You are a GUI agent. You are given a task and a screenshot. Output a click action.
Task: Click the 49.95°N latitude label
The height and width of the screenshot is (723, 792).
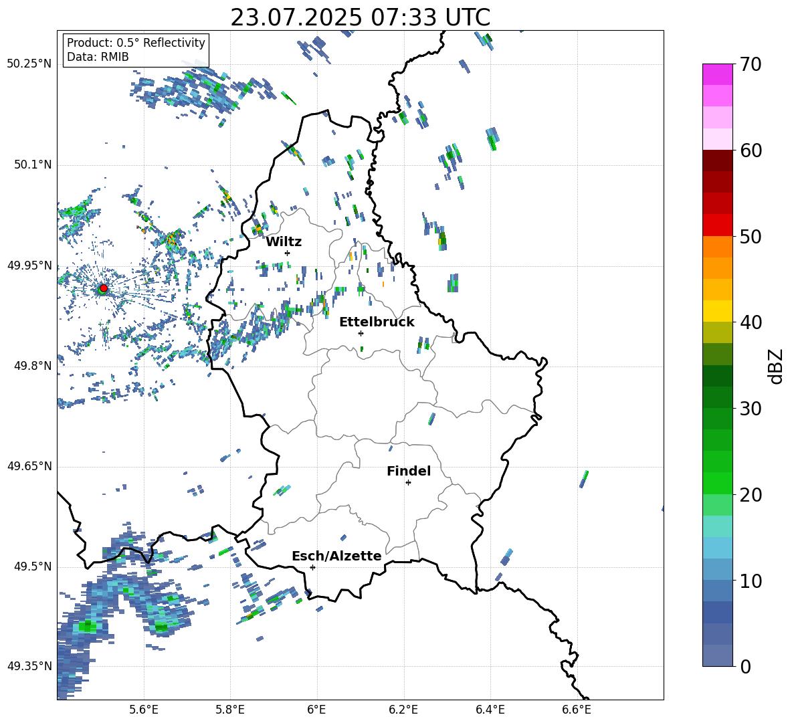click(29, 265)
